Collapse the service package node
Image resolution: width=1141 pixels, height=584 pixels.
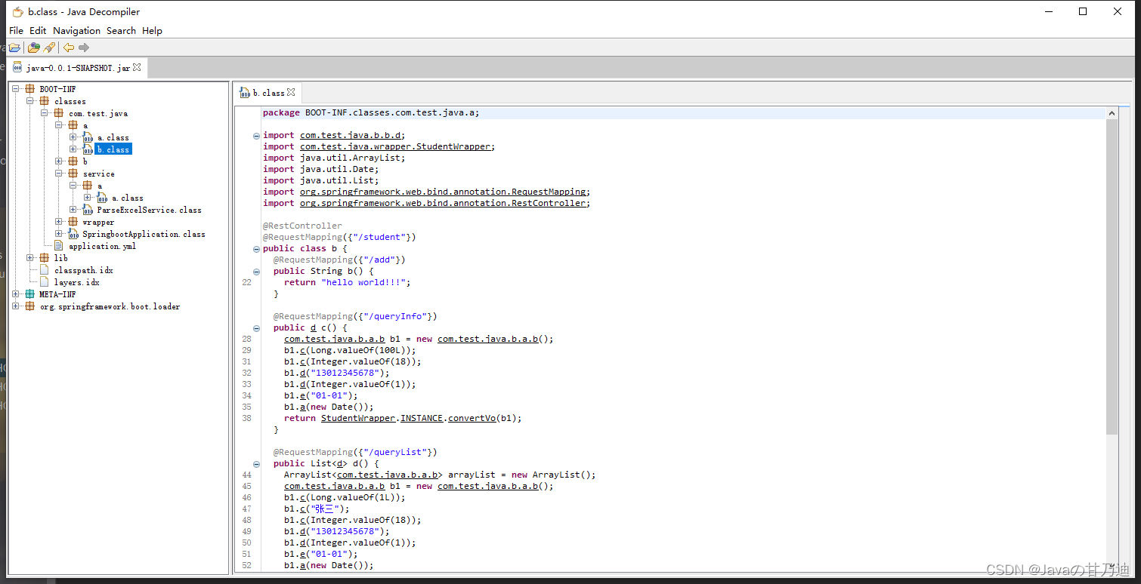point(58,174)
